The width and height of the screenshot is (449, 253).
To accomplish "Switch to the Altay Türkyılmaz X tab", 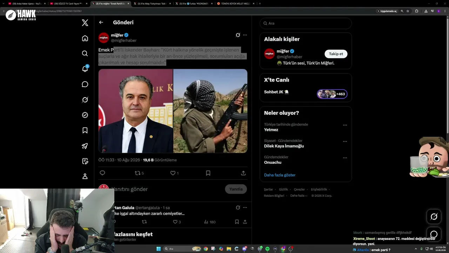I will pos(152,4).
